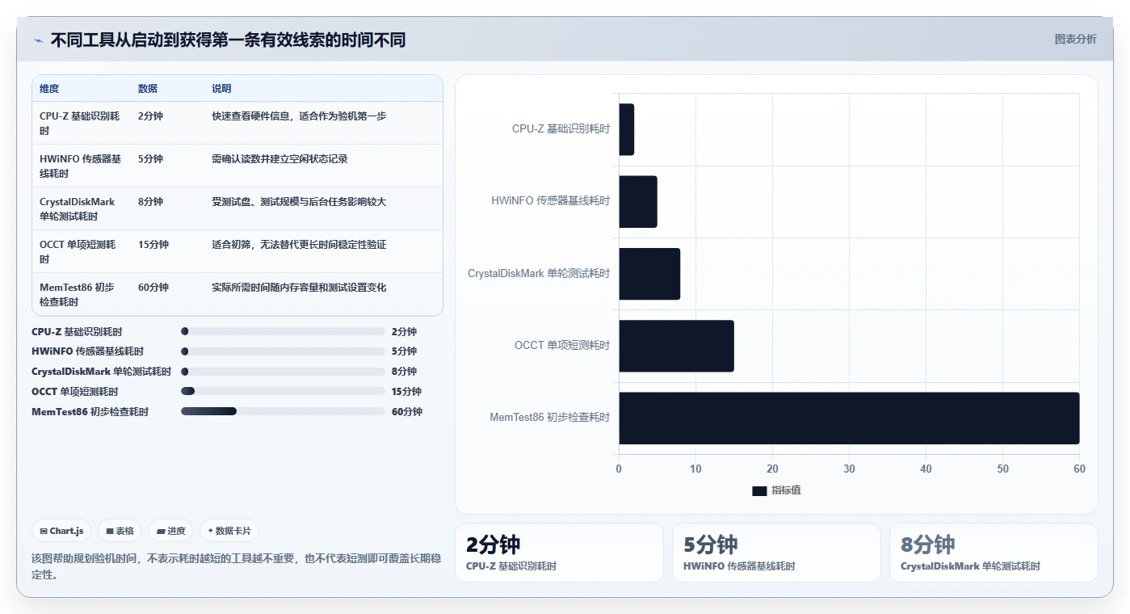Toggle the 指标值 legend swatch
Screen dimensions: 1130x614
[759, 490]
